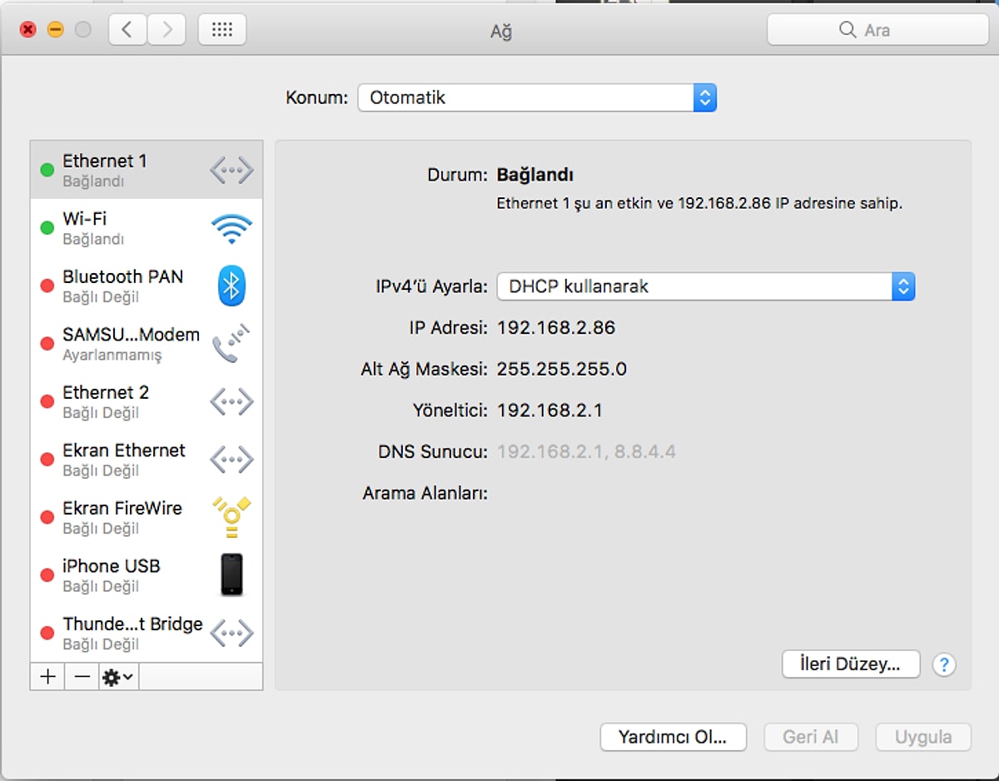The height and width of the screenshot is (781, 999).
Task: Click the Wi-Fi signal icon in sidebar
Action: click(231, 228)
